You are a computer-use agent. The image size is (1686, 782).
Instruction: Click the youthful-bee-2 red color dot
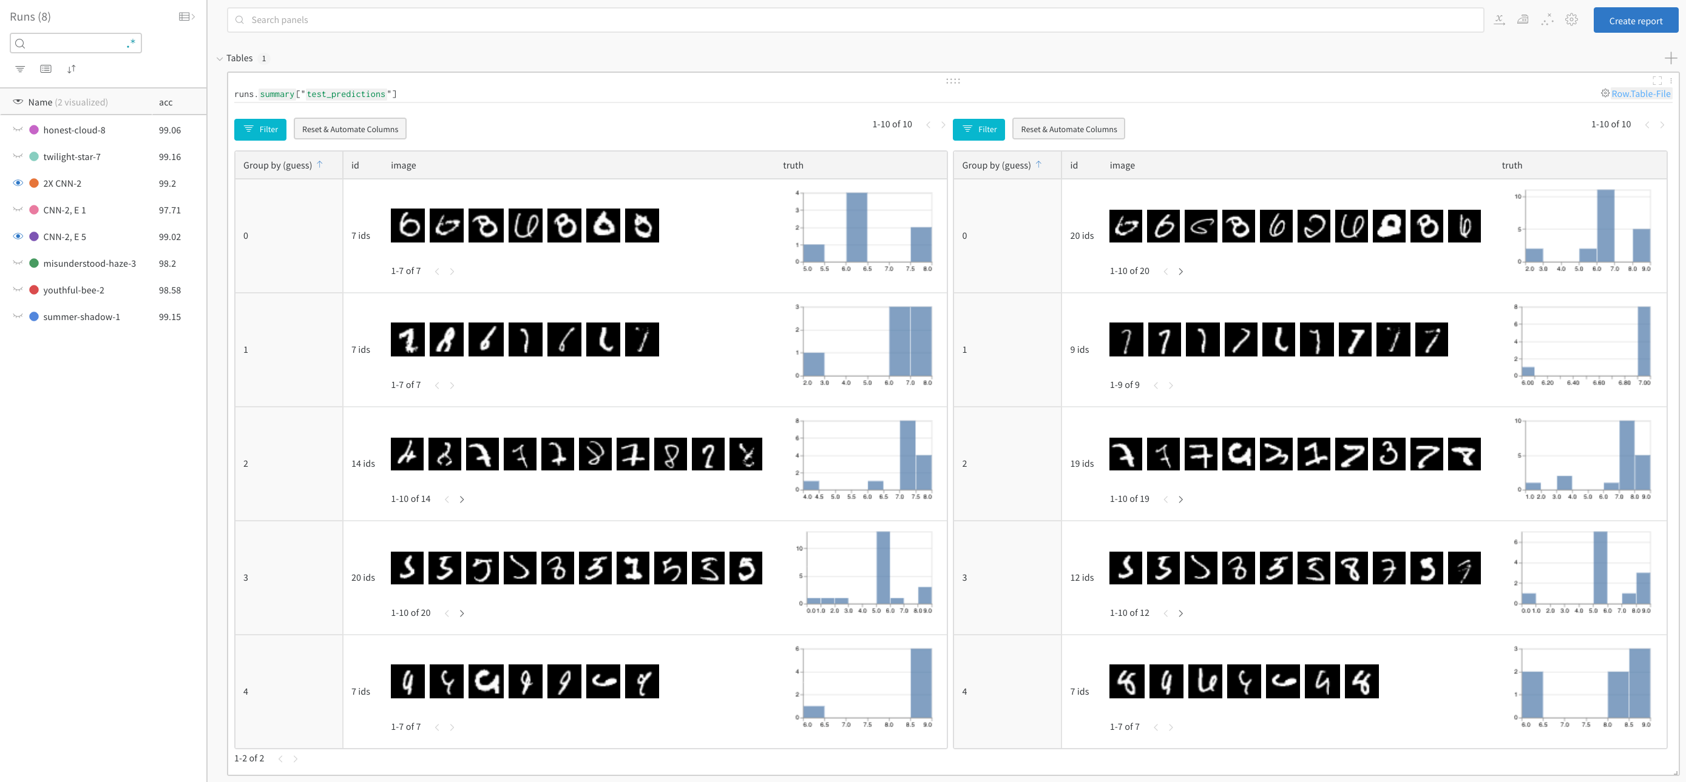[34, 290]
